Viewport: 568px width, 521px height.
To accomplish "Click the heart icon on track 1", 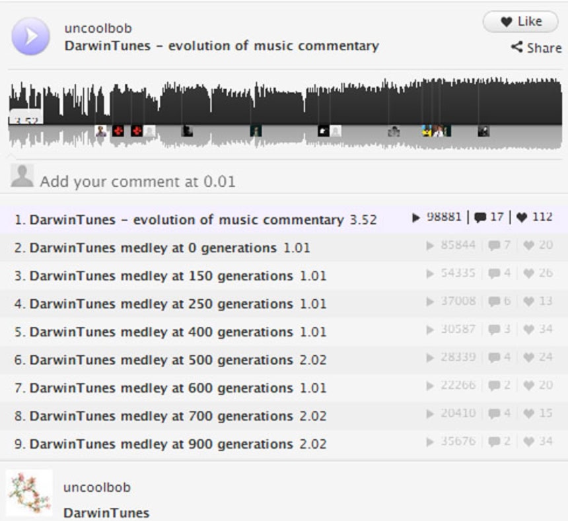I will tap(522, 217).
